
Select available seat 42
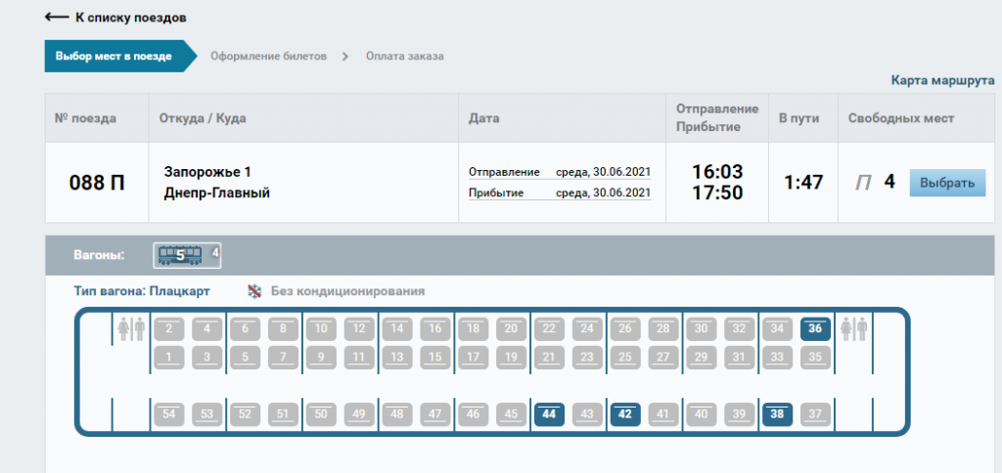pos(624,413)
